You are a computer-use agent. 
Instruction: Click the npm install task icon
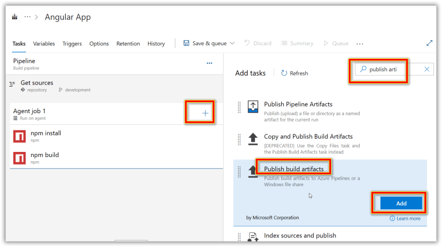tap(20, 136)
